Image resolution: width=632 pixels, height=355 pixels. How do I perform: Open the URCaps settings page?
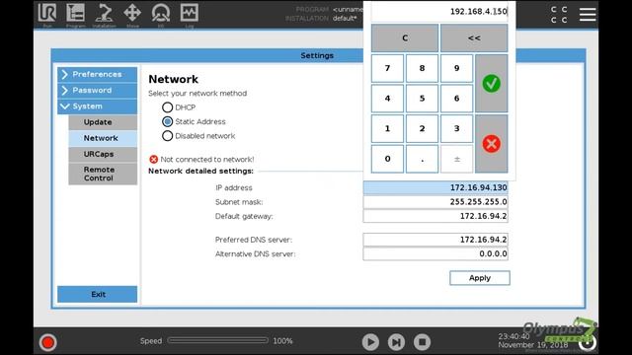coord(103,154)
